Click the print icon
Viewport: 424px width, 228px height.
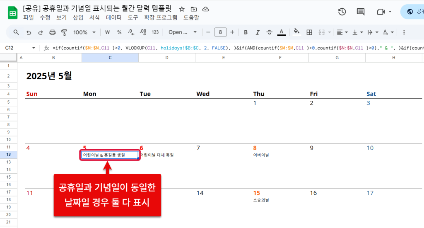(52, 32)
